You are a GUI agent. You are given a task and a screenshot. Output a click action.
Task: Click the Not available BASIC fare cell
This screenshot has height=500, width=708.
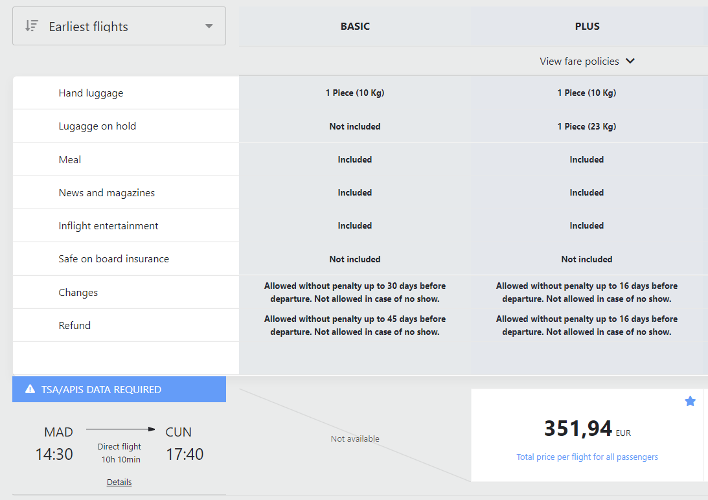point(355,438)
